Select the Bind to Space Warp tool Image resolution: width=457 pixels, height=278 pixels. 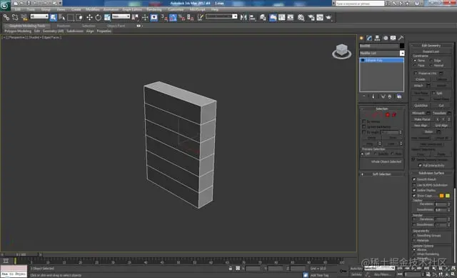pos(24,18)
